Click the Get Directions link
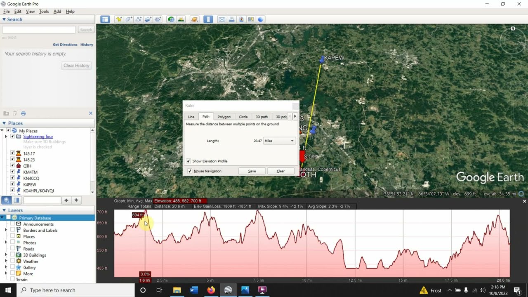This screenshot has height=297, width=528. (x=65, y=45)
